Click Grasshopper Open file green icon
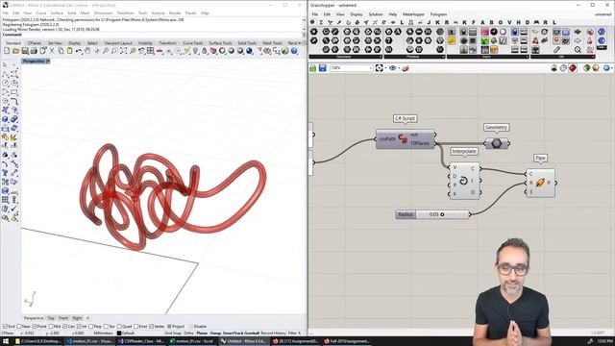The height and width of the screenshot is (346, 615). click(313, 68)
